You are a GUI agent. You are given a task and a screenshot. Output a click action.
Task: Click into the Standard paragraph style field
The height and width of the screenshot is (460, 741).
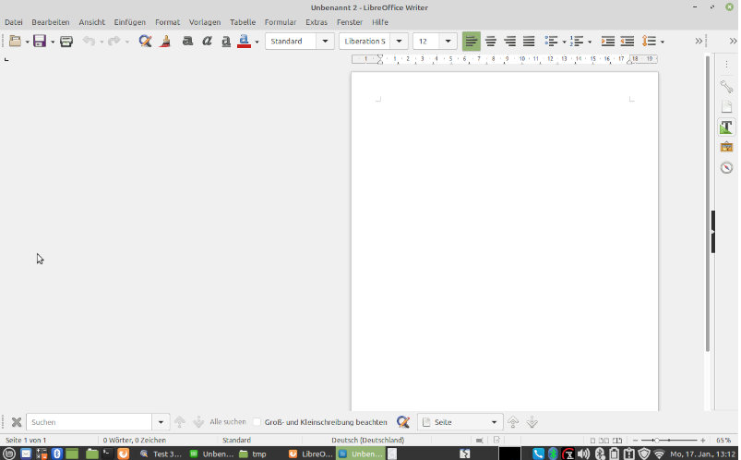(291, 42)
